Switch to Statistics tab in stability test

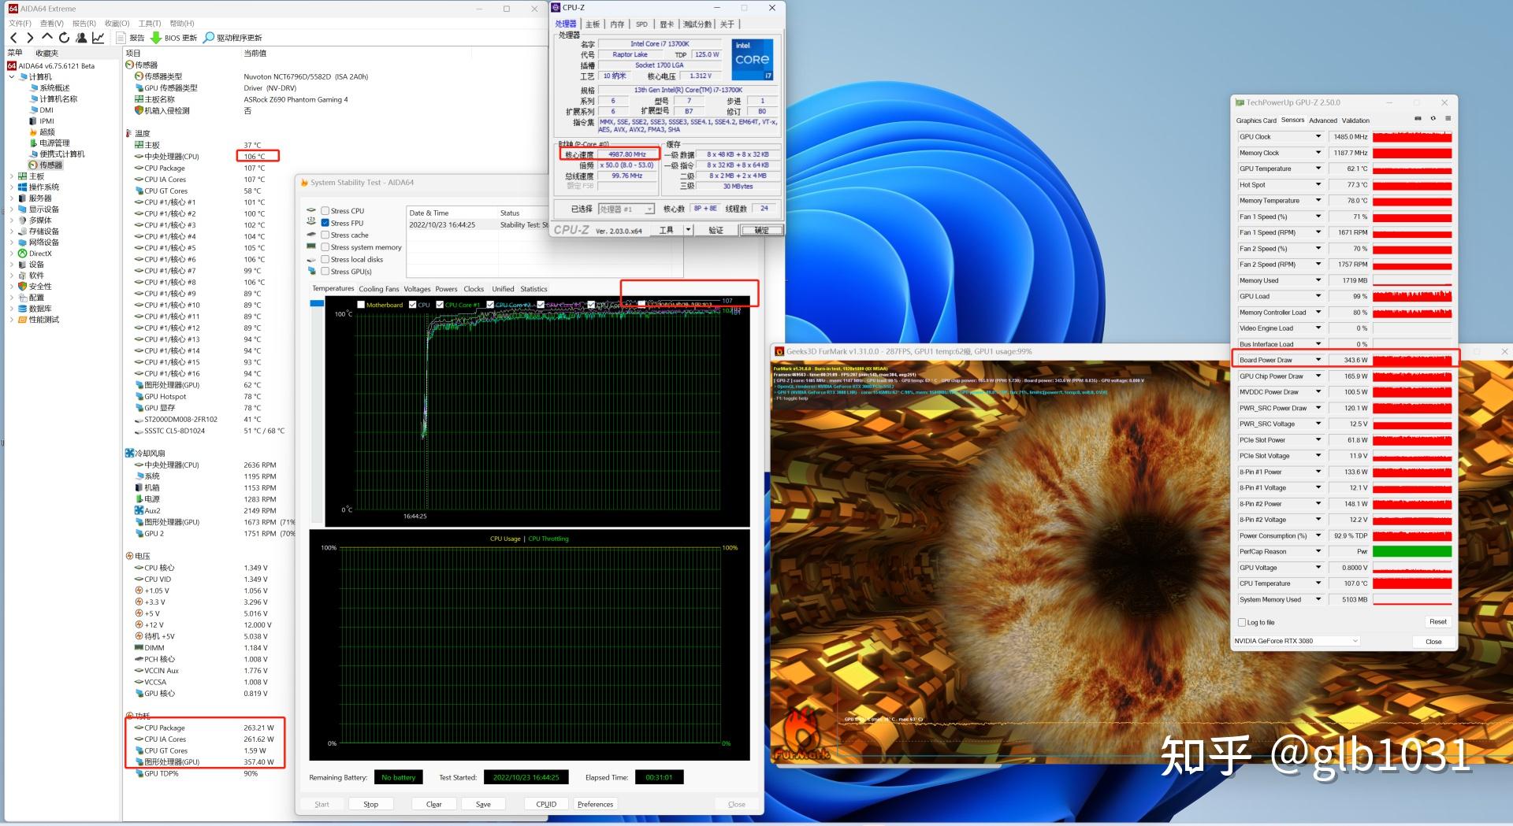[533, 289]
